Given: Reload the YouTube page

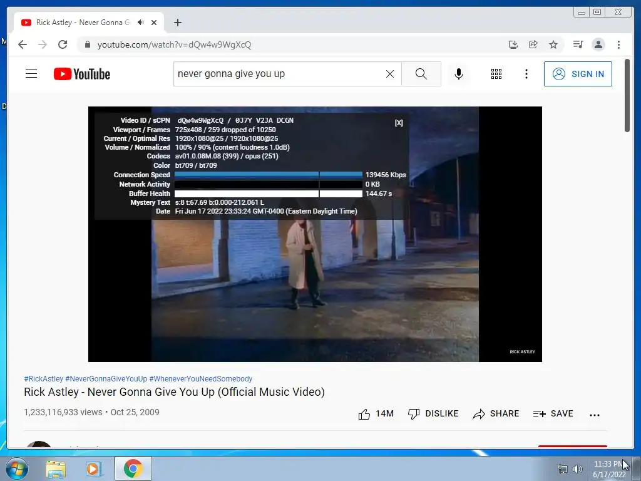Looking at the screenshot, I should click(63, 44).
